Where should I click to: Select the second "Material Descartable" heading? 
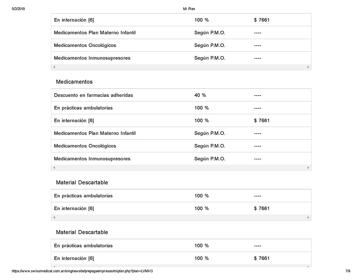pos(82,232)
